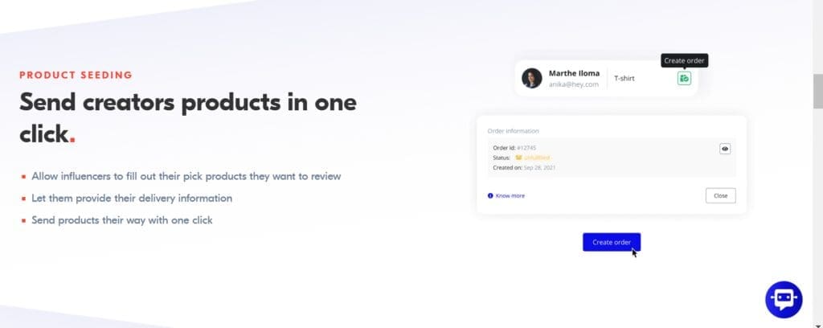Click the eye icon in order information
The width and height of the screenshot is (823, 328).
[724, 149]
